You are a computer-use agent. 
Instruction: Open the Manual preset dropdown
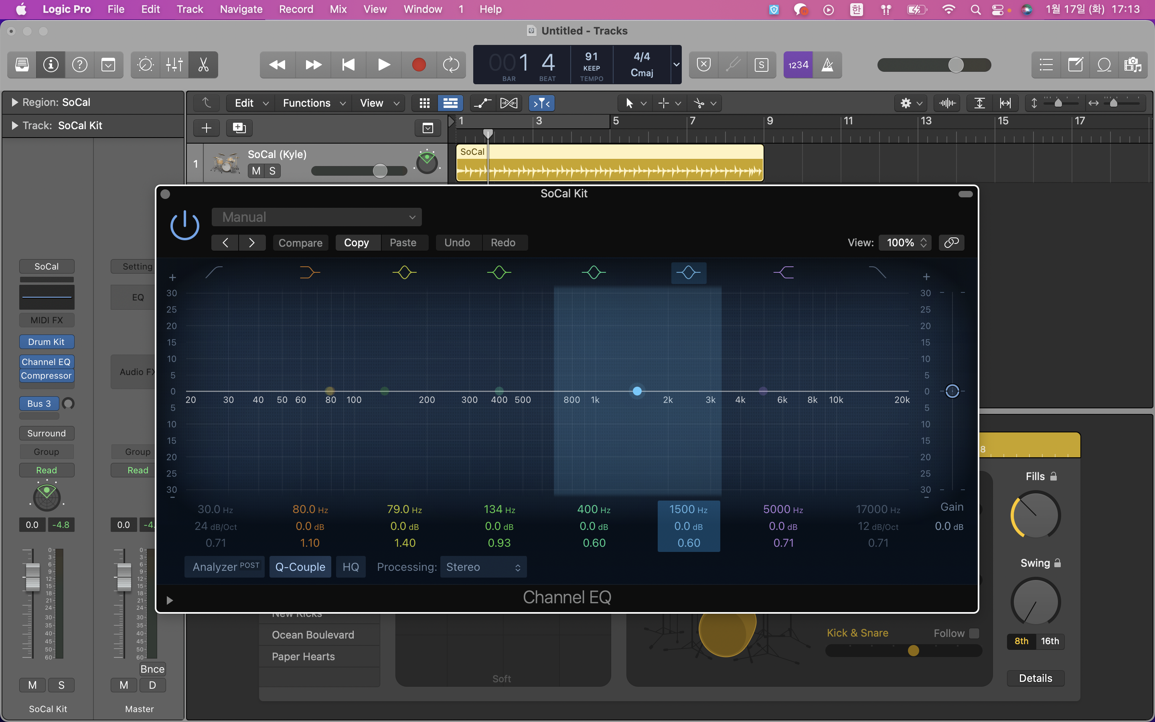coord(316,217)
